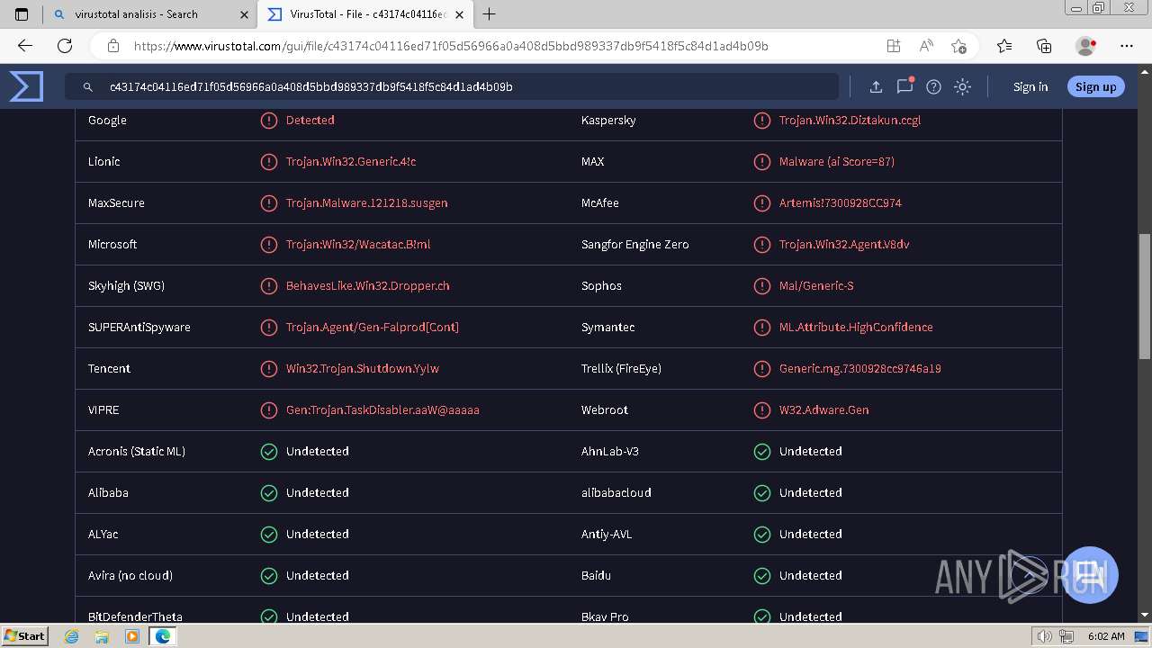
Task: Click the Trojan.Win32.Agent.V8dv result
Action: [x=844, y=245]
